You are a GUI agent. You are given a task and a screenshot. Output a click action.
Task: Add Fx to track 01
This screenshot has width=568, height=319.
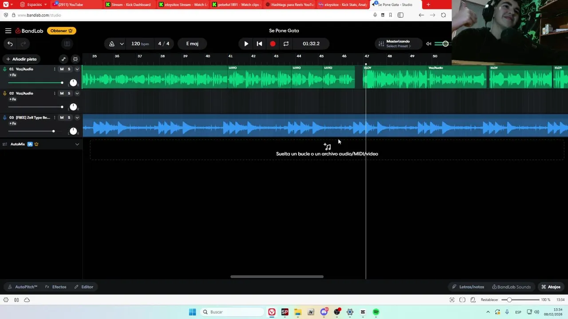12,75
